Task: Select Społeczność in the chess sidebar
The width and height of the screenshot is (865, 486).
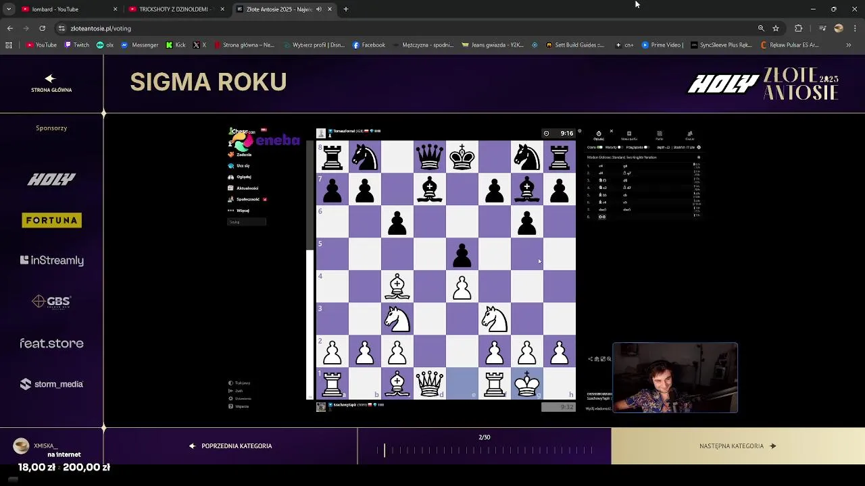Action: click(244, 199)
